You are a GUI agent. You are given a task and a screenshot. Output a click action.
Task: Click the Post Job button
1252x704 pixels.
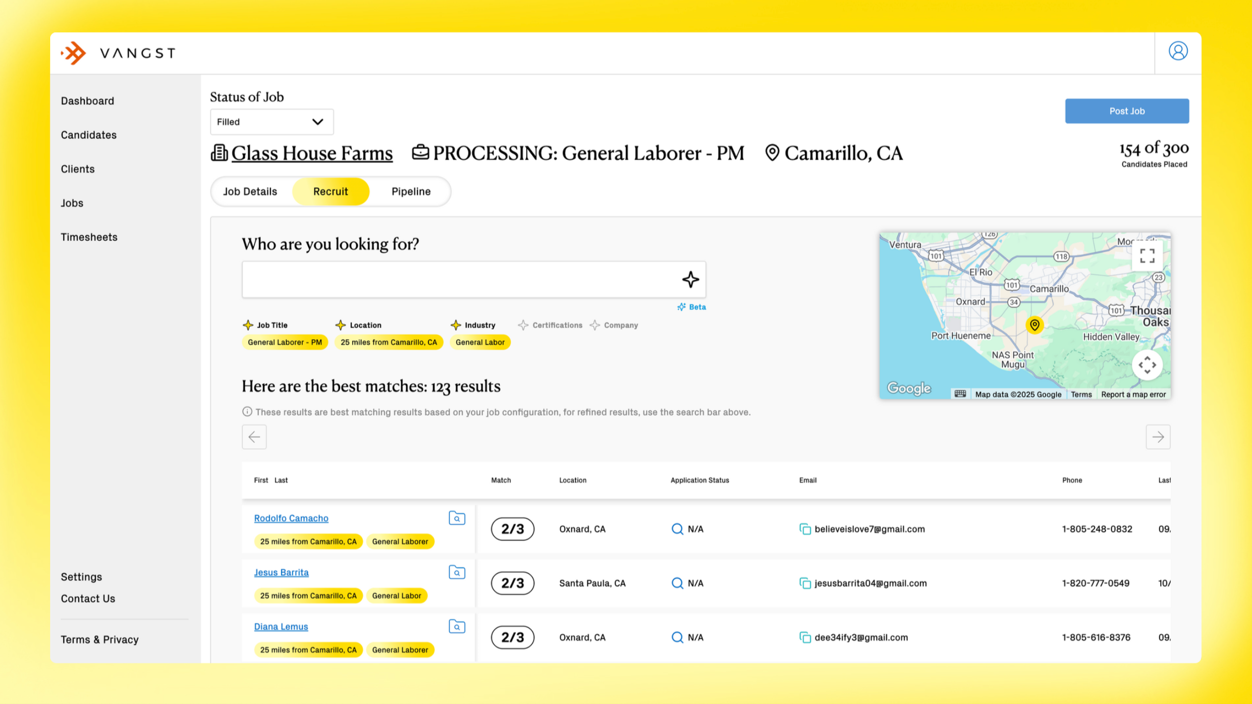1126,111
